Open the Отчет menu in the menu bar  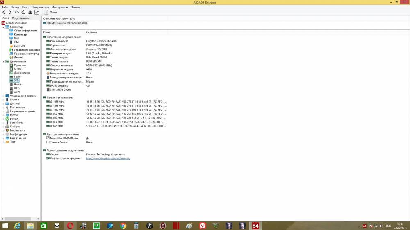pos(25,7)
